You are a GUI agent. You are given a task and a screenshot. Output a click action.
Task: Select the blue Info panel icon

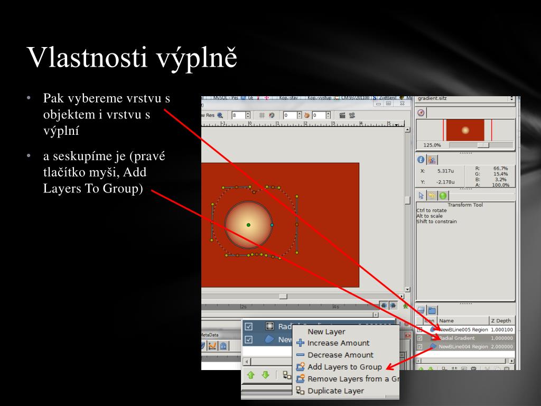[421, 160]
